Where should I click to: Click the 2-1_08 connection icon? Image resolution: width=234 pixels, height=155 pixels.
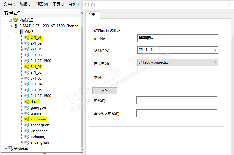(27, 55)
